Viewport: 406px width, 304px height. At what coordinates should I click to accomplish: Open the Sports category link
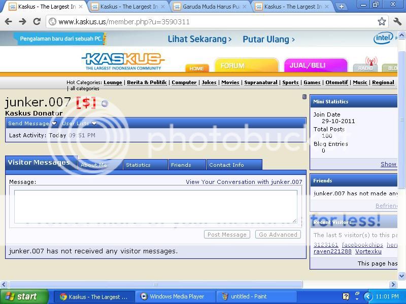(x=290, y=82)
